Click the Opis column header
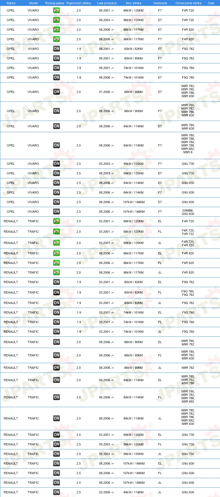This screenshot has width=220, height=497. pyautogui.click(x=211, y=3)
